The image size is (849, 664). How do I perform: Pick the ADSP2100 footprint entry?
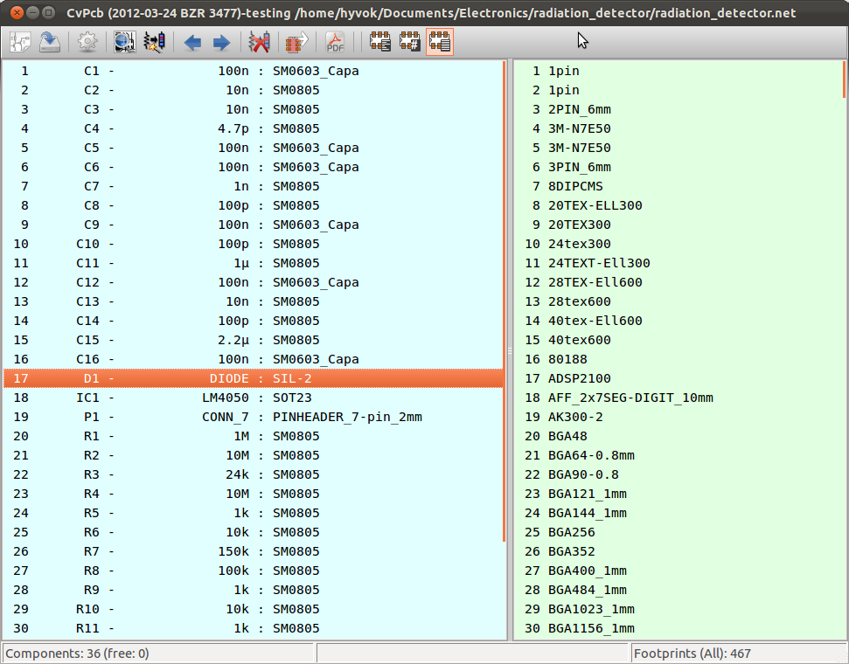point(579,378)
